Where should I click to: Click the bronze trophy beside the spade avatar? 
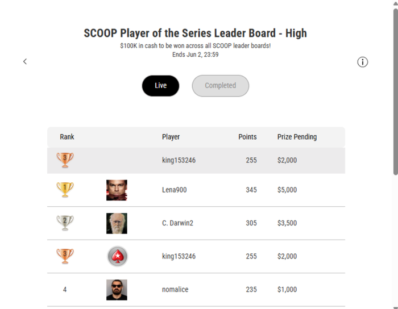(x=65, y=256)
